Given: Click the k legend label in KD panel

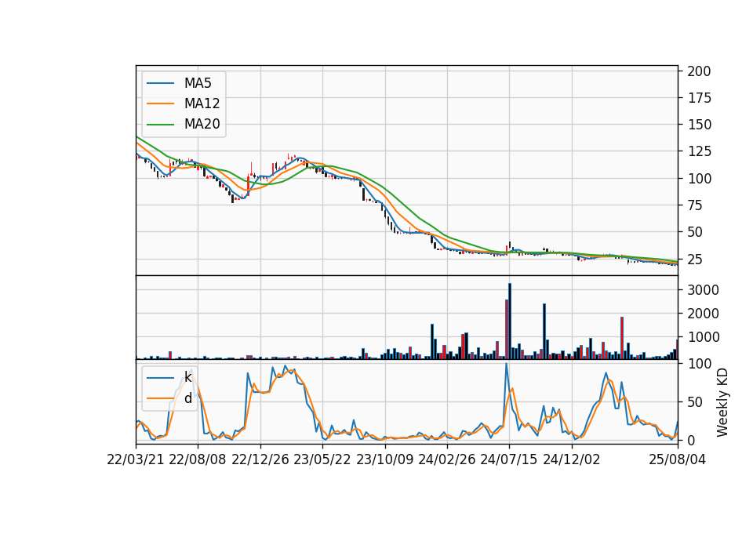Looking at the screenshot, I should pyautogui.click(x=187, y=377).
